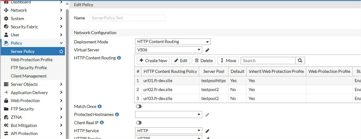Screen dimensions: 361x139
Task: Click the routing table Search field
Action: pos(268,61)
